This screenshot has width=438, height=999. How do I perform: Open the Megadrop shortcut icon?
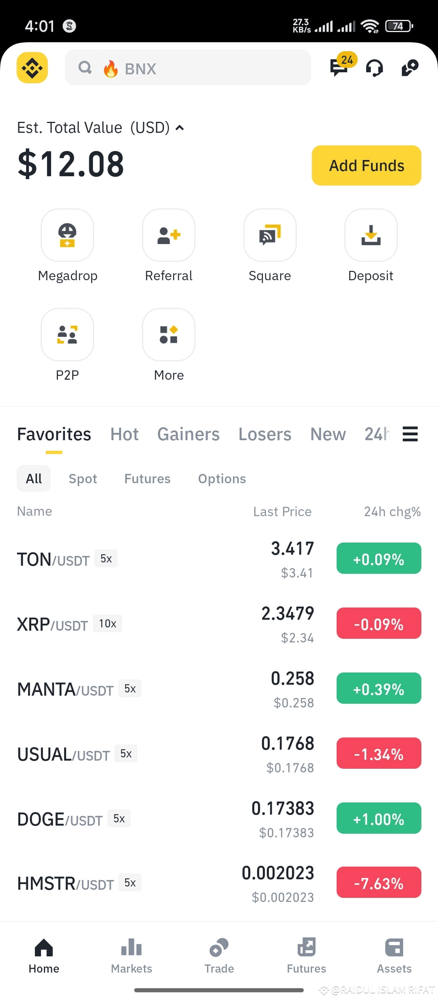[x=67, y=235]
